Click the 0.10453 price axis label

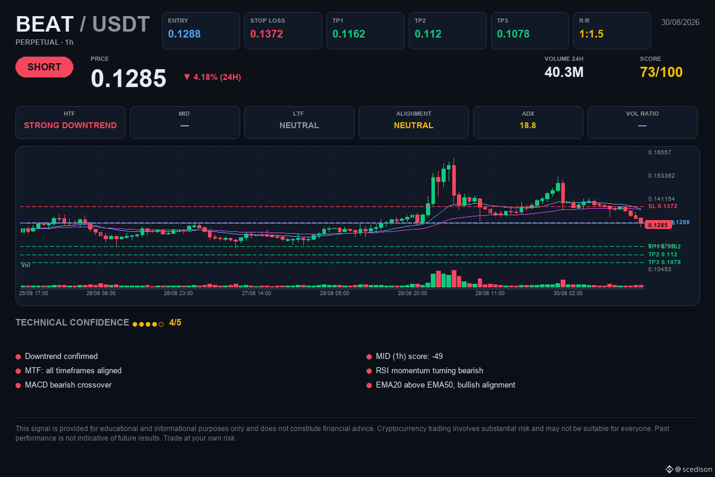coord(659,270)
